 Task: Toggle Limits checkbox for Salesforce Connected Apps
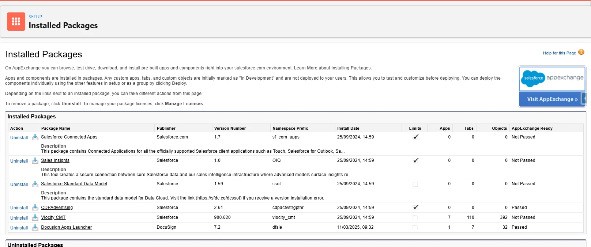point(415,137)
